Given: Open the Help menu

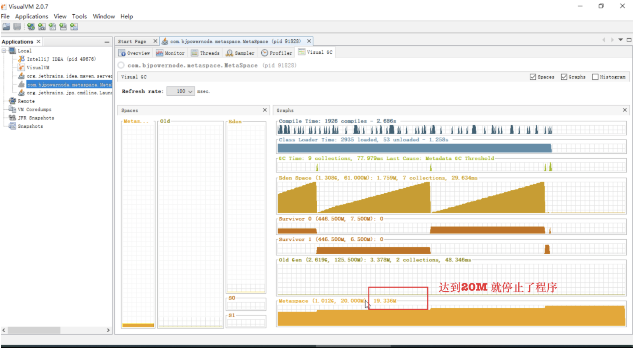Looking at the screenshot, I should point(127,16).
